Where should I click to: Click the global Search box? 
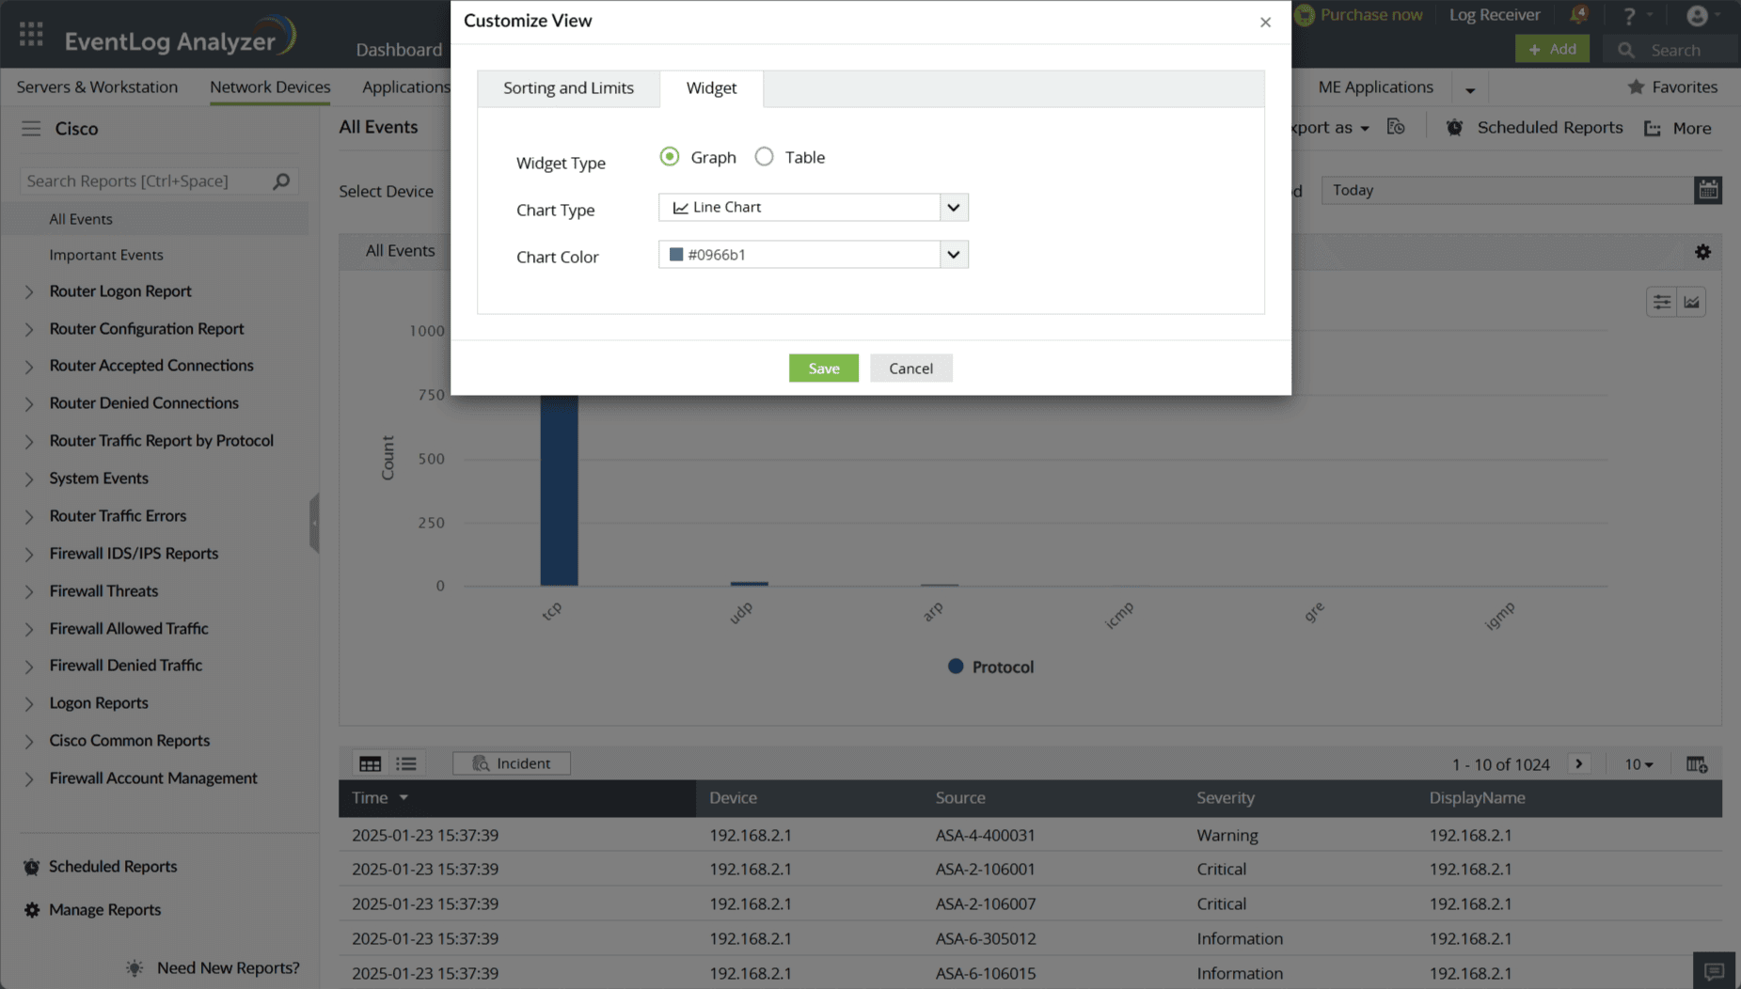(1672, 50)
